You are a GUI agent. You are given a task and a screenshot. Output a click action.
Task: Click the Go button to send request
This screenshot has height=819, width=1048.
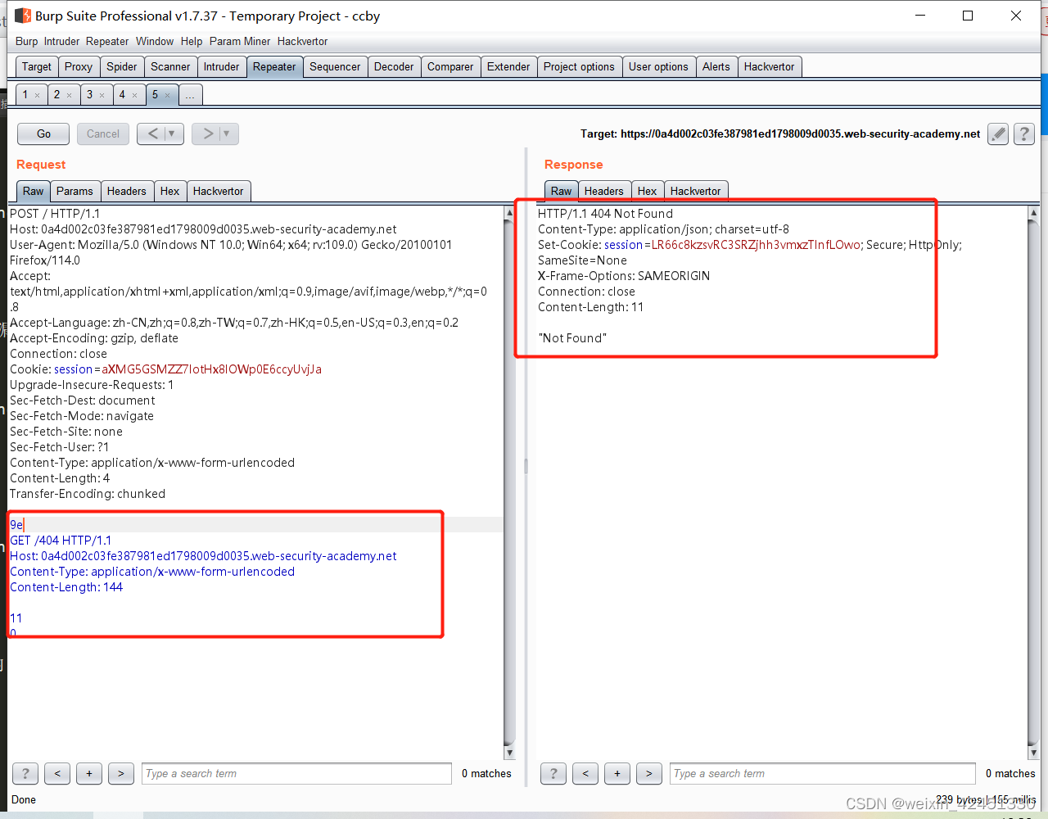tap(44, 133)
